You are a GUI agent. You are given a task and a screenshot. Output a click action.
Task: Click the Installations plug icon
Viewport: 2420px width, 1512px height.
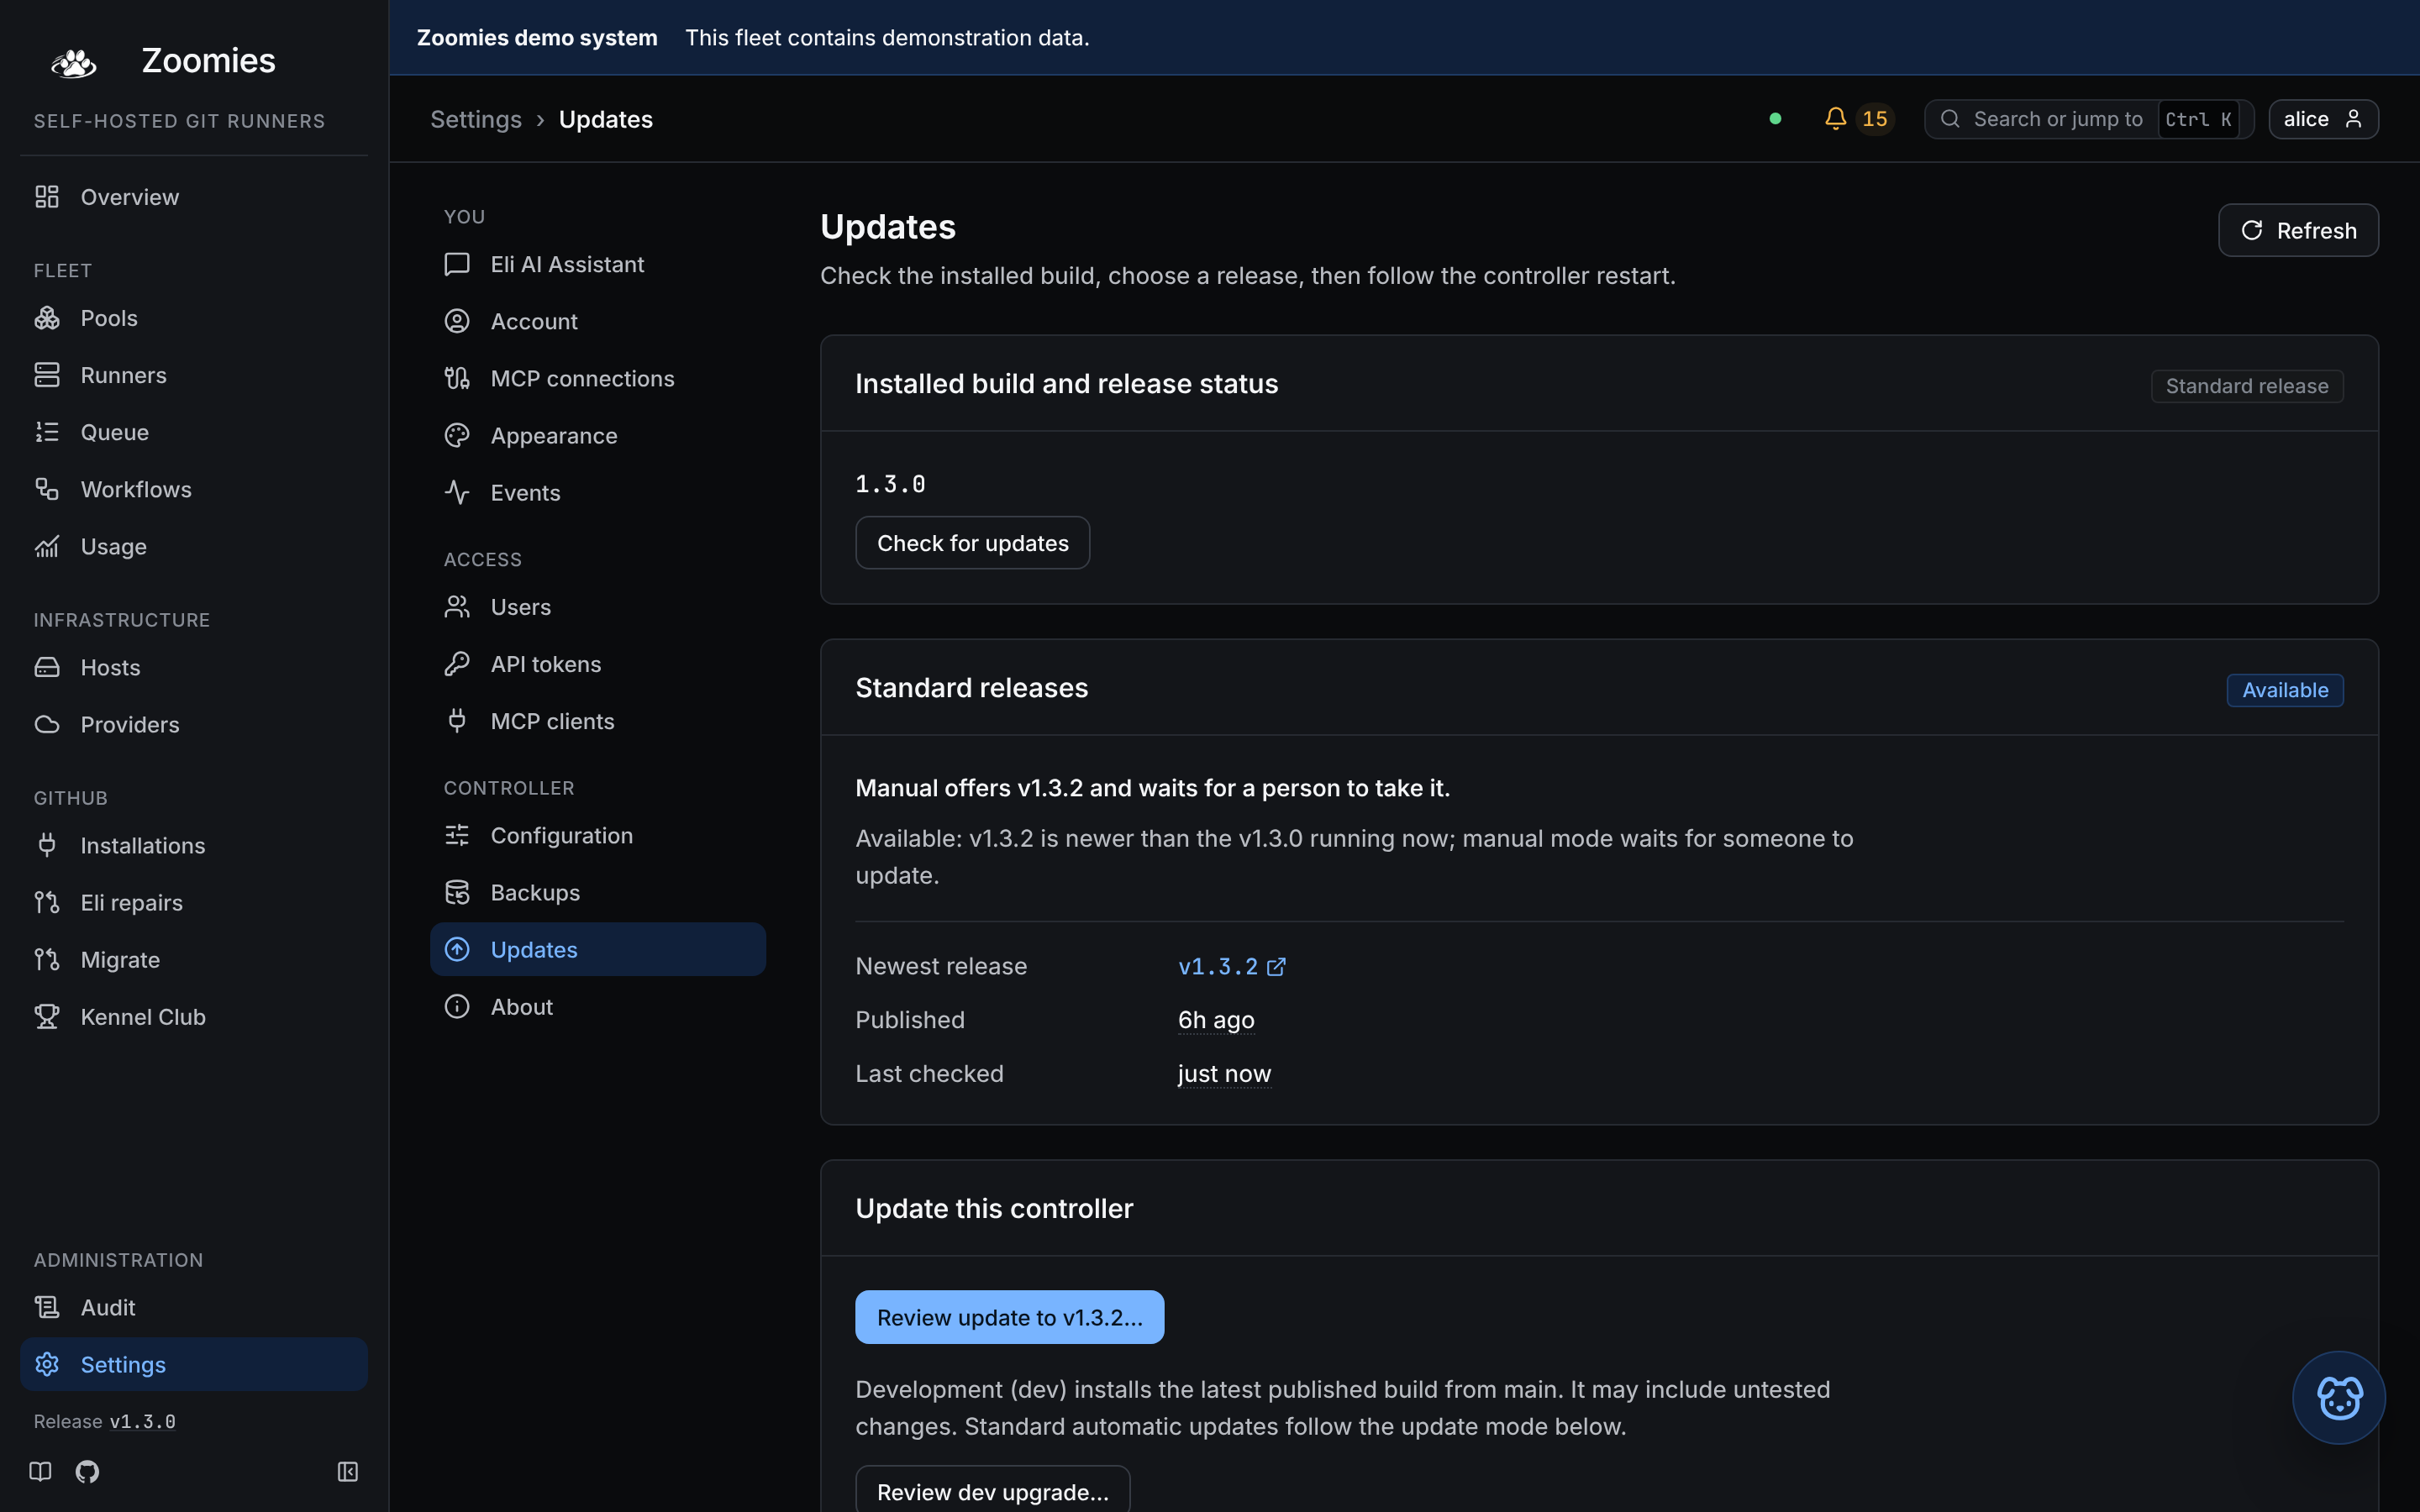(47, 845)
